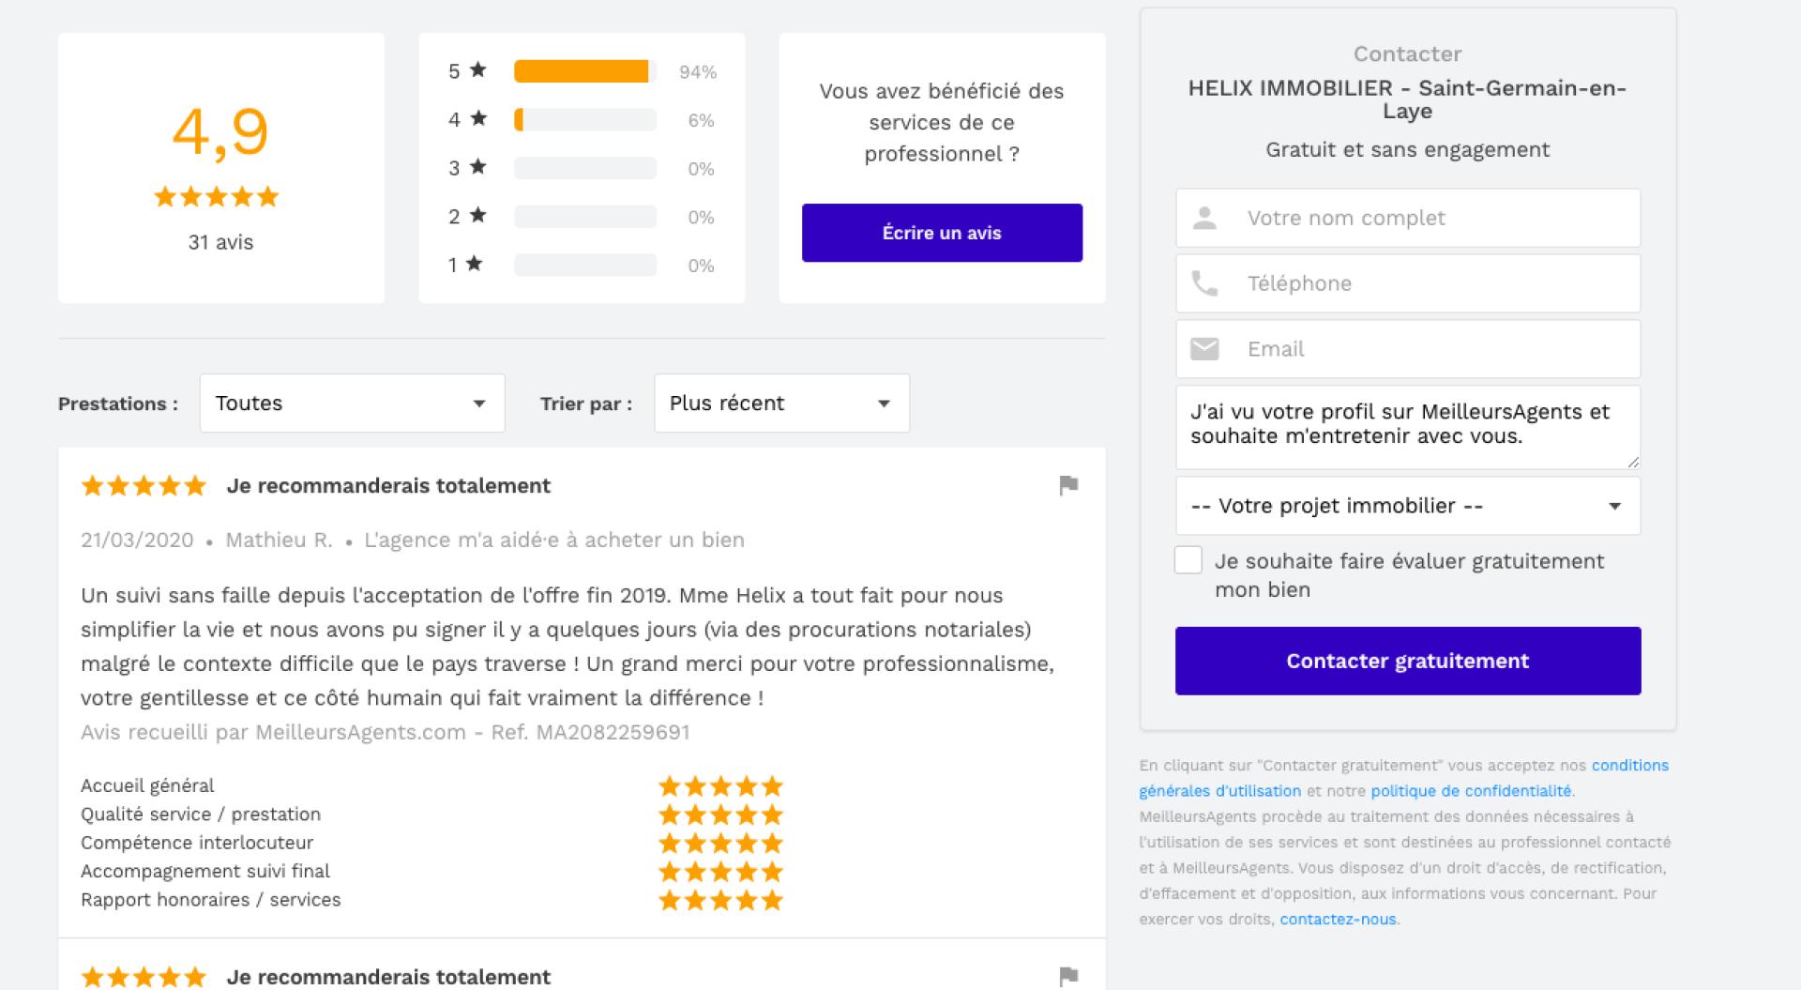Viewport: 1801px width, 990px height.
Task: Click the 5-star rating bar
Action: (x=584, y=71)
